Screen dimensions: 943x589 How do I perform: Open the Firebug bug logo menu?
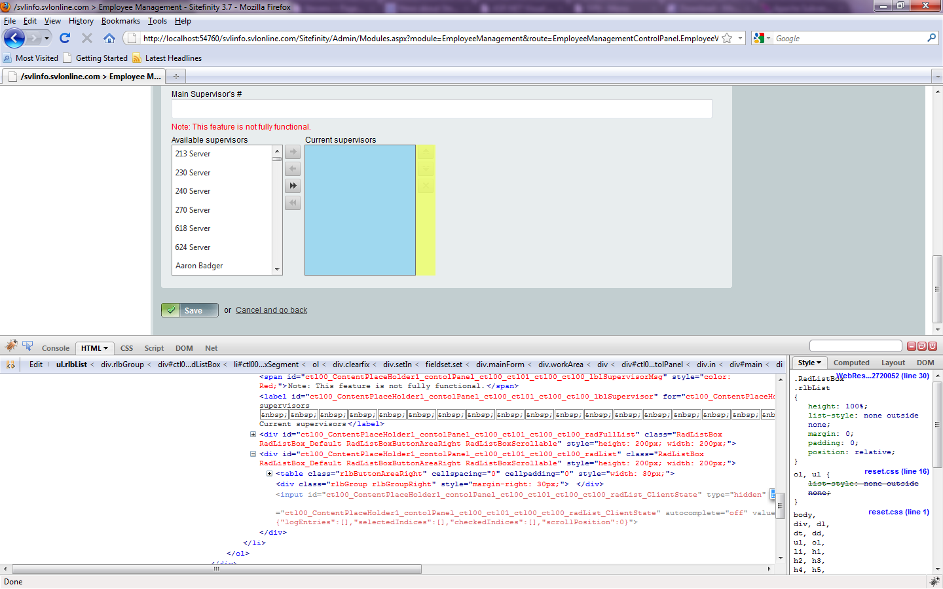click(x=11, y=346)
